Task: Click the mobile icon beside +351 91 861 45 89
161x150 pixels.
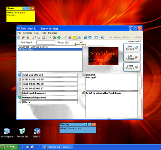Action: click(20, 79)
